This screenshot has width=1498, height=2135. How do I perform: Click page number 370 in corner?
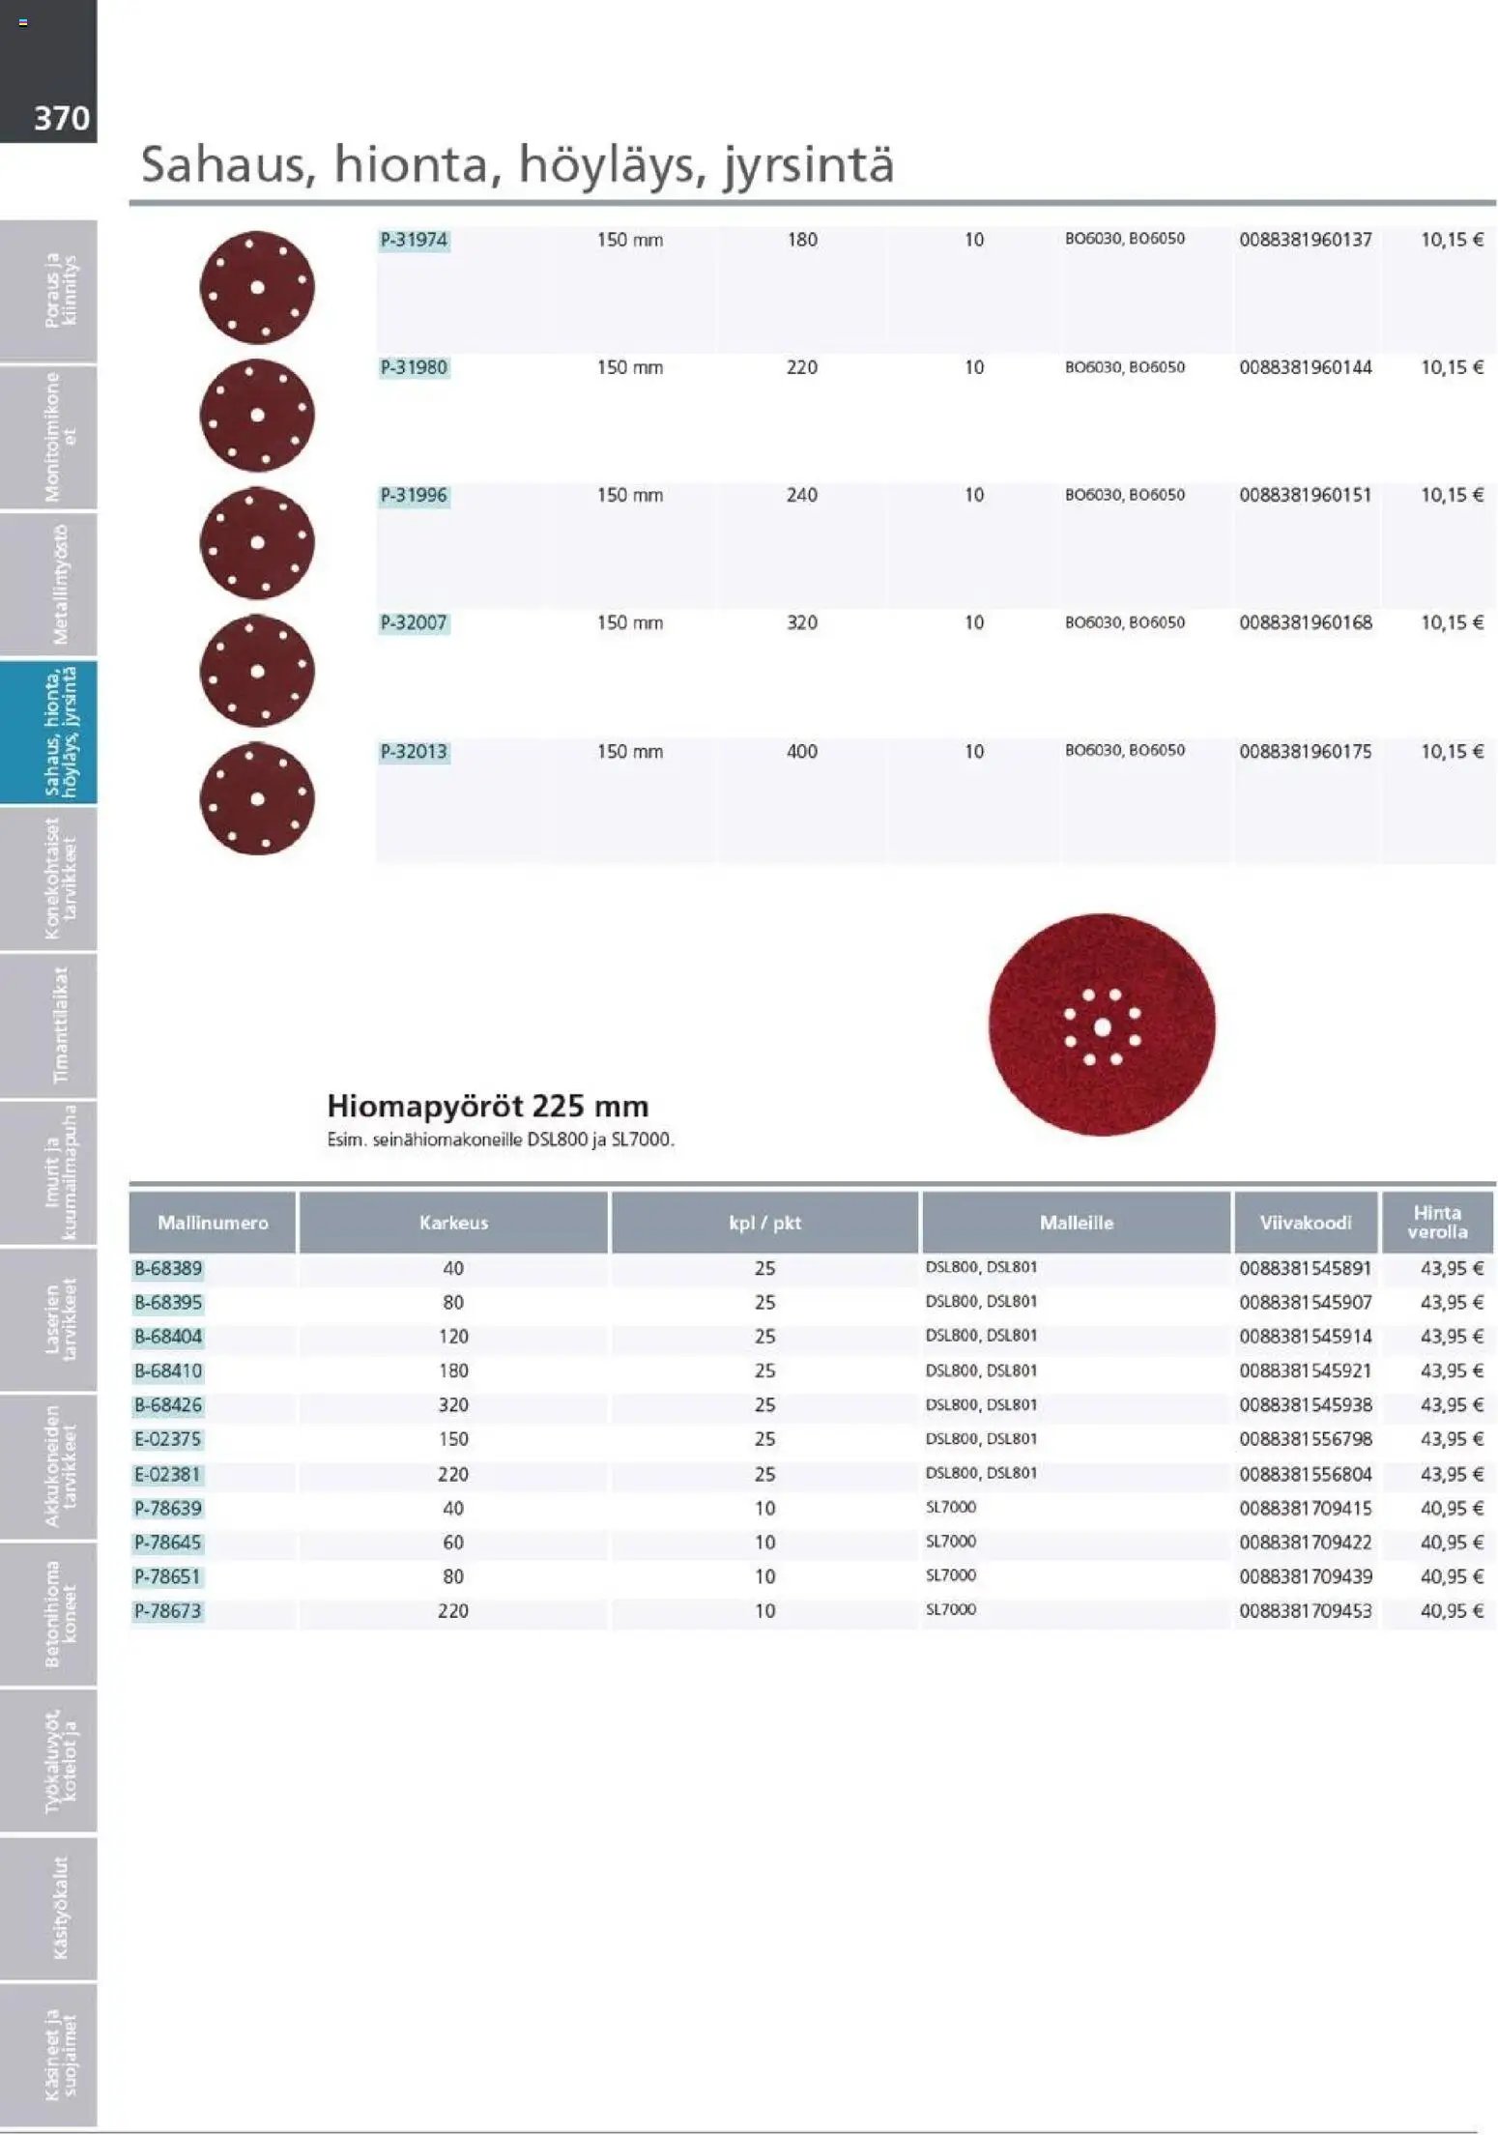pos(61,118)
